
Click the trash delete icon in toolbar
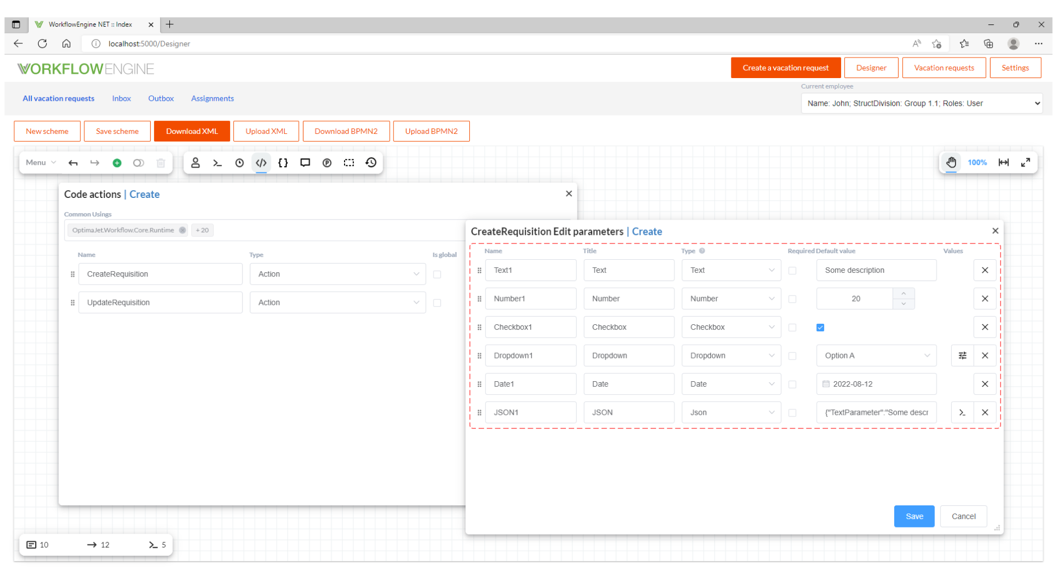click(x=161, y=163)
